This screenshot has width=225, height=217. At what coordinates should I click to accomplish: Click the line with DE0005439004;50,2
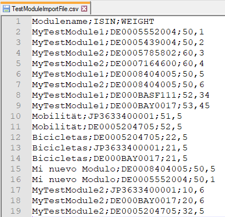(x=118, y=43)
